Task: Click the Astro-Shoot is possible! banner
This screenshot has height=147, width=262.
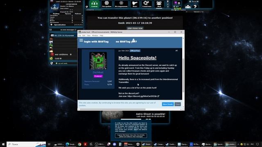Action: click(x=150, y=114)
